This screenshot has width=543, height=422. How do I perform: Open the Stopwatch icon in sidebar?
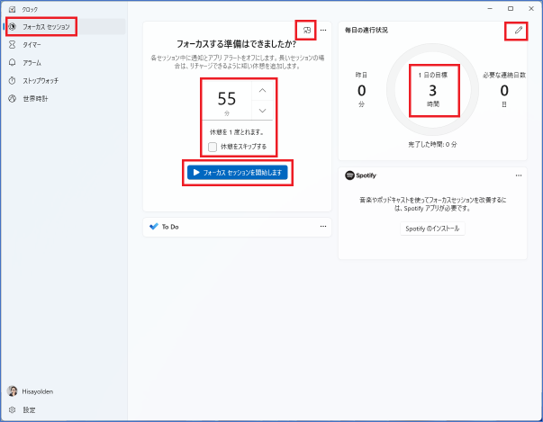(x=12, y=80)
